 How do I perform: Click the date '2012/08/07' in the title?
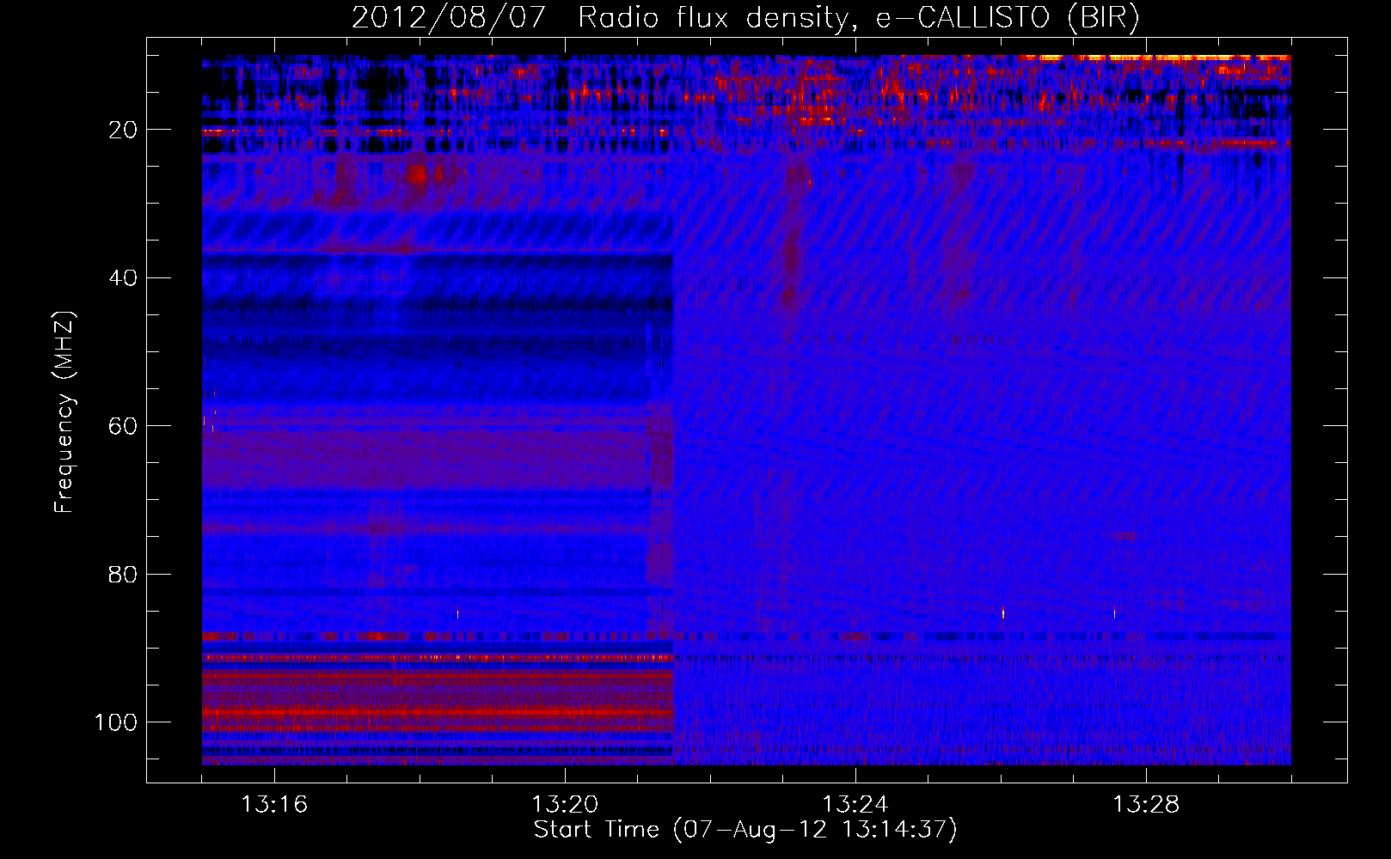click(x=449, y=17)
